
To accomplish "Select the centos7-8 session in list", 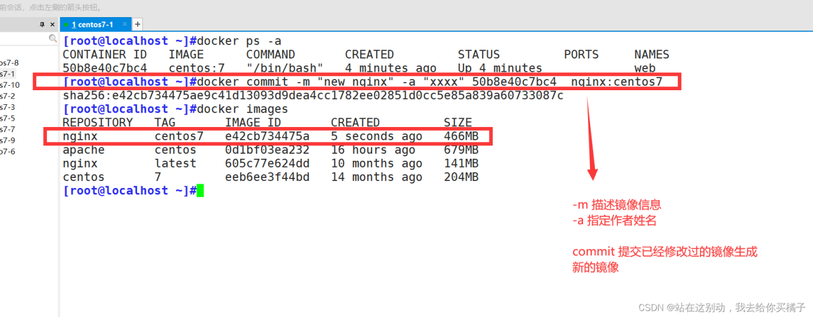I will tap(9, 63).
